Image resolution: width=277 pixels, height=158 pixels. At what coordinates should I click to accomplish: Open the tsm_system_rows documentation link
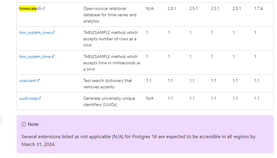35,32
